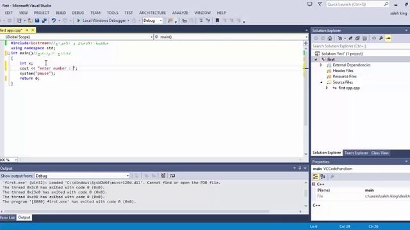Screen dimensions: 410x230
Task: Click Alphabetical sort in Properties panel
Action: tap(323, 177)
